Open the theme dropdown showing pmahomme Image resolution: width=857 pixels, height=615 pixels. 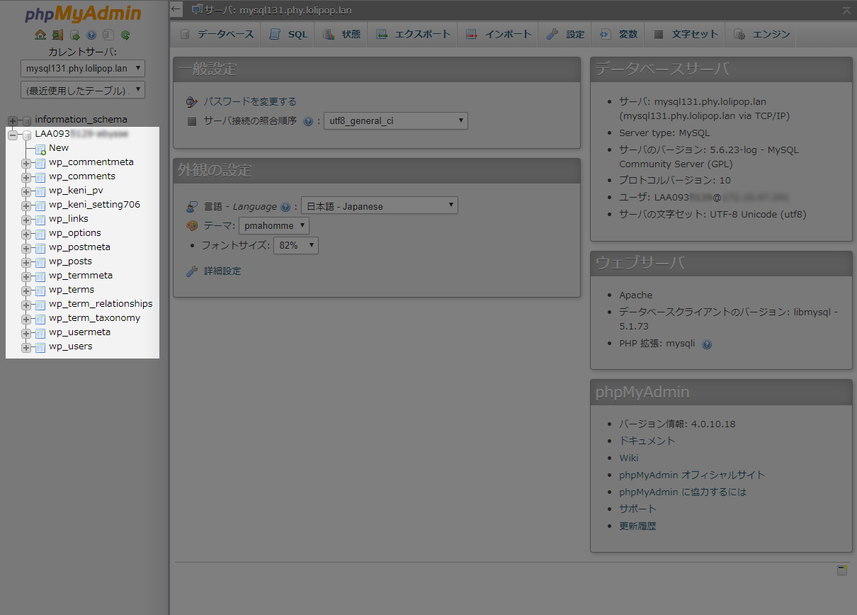(x=273, y=225)
